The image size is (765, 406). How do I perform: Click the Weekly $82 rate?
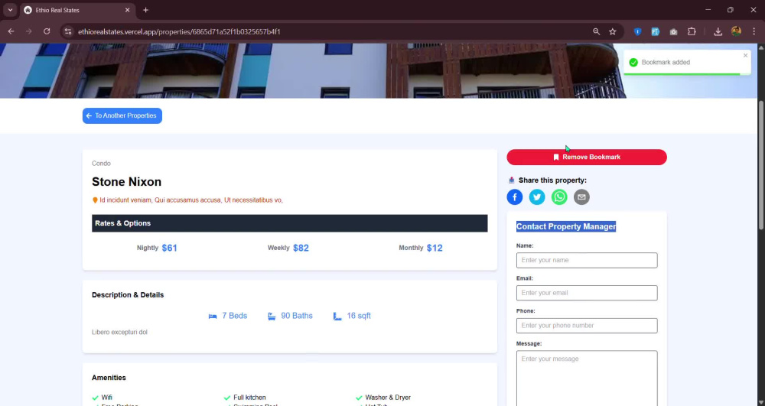tap(288, 248)
